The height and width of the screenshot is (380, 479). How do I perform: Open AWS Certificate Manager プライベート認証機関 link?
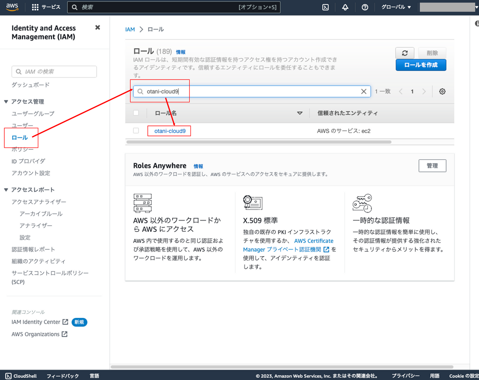(x=288, y=245)
